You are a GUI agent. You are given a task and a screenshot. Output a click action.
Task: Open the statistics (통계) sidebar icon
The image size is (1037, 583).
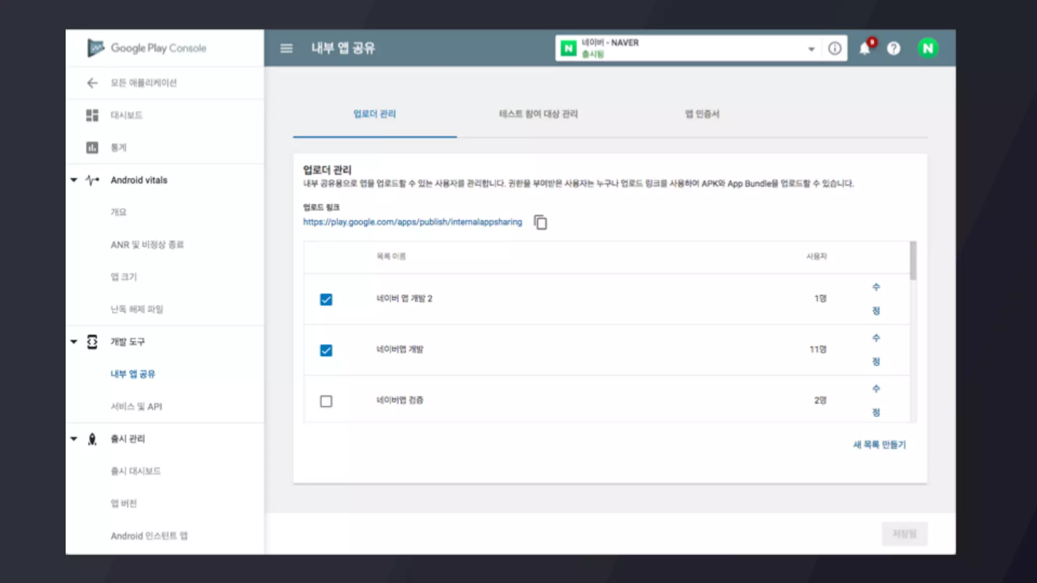point(92,148)
